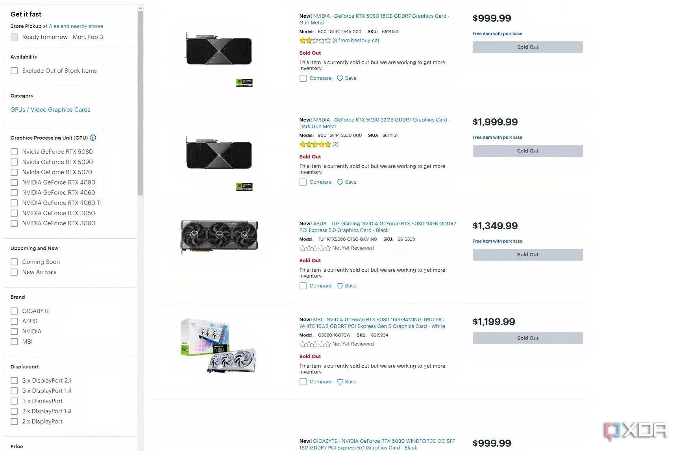Save the NVIDIA RTX 5080 using the heart icon
The image size is (677, 451).
[340, 78]
